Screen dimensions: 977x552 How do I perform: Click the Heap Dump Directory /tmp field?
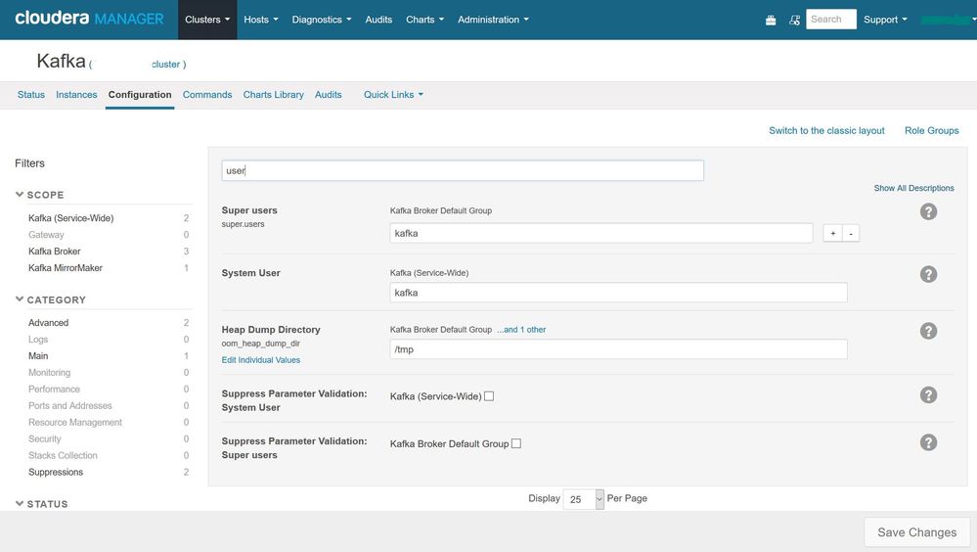(x=619, y=349)
